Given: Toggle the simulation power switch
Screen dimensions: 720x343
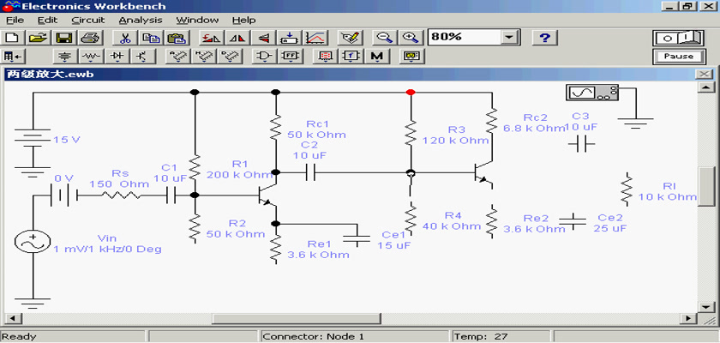Looking at the screenshot, I should (678, 38).
